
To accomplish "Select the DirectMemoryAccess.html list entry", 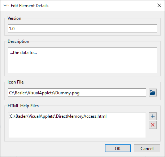I will pyautogui.click(x=77, y=116).
